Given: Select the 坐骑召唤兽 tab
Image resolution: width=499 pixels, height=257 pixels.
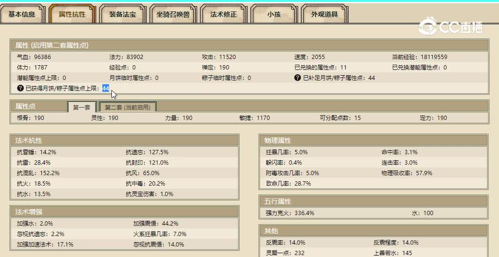Looking at the screenshot, I should click(x=173, y=14).
